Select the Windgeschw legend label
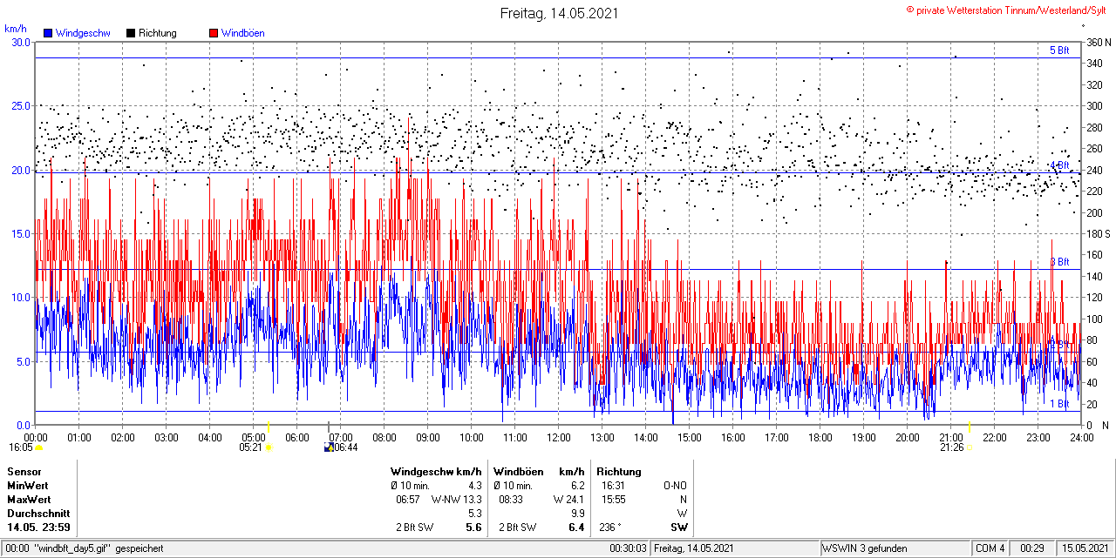This screenshot has height=558, width=1116. coord(83,33)
